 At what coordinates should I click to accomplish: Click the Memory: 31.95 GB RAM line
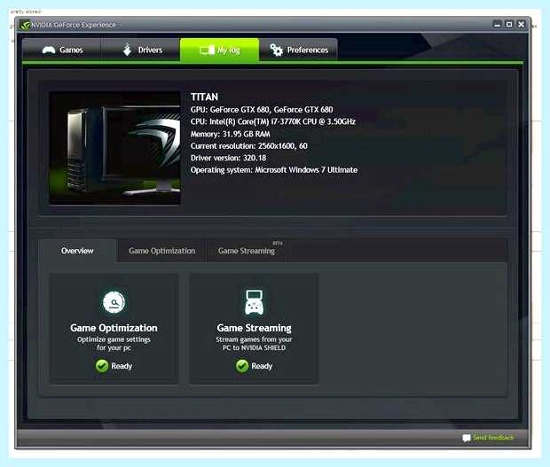tap(230, 134)
